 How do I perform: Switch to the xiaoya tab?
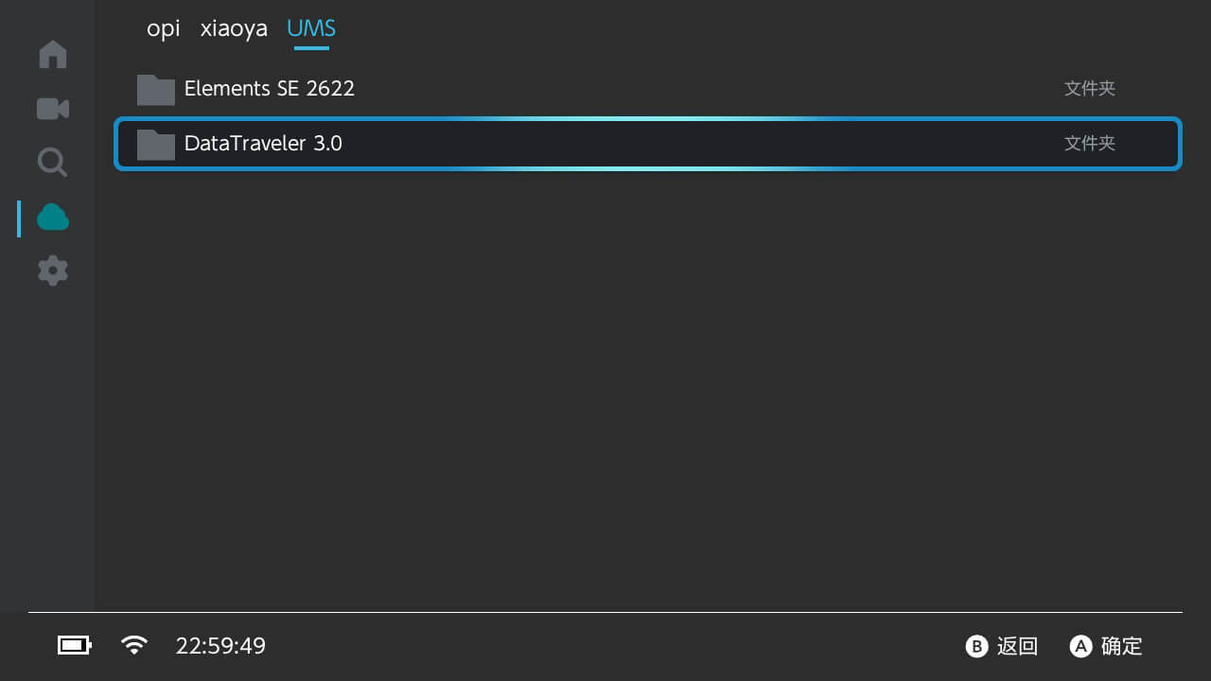234,29
